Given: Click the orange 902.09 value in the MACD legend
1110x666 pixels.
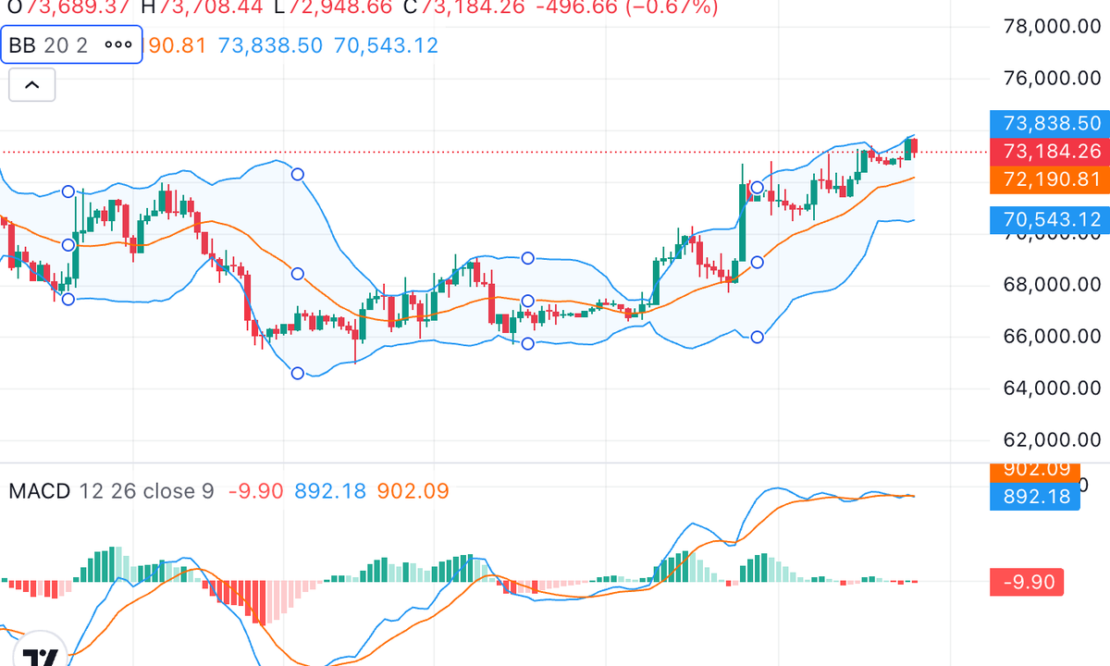Looking at the screenshot, I should pos(412,491).
